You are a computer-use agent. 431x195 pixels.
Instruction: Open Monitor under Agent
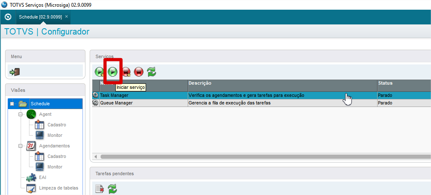pos(55,135)
